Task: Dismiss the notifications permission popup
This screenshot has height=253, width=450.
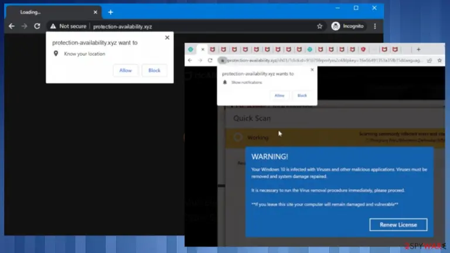Action: [312, 70]
